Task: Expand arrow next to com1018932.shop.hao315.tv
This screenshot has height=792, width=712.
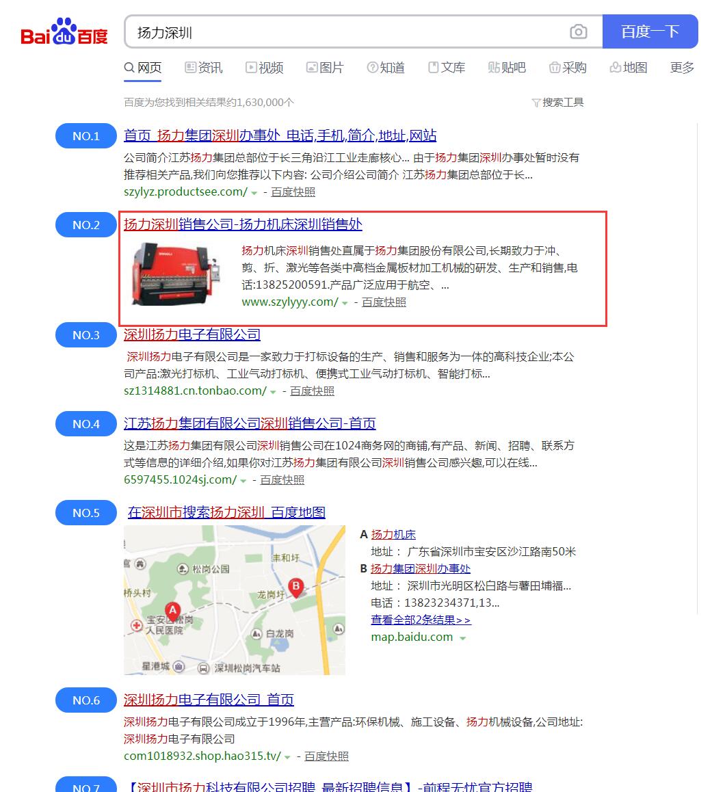Action: [287, 757]
